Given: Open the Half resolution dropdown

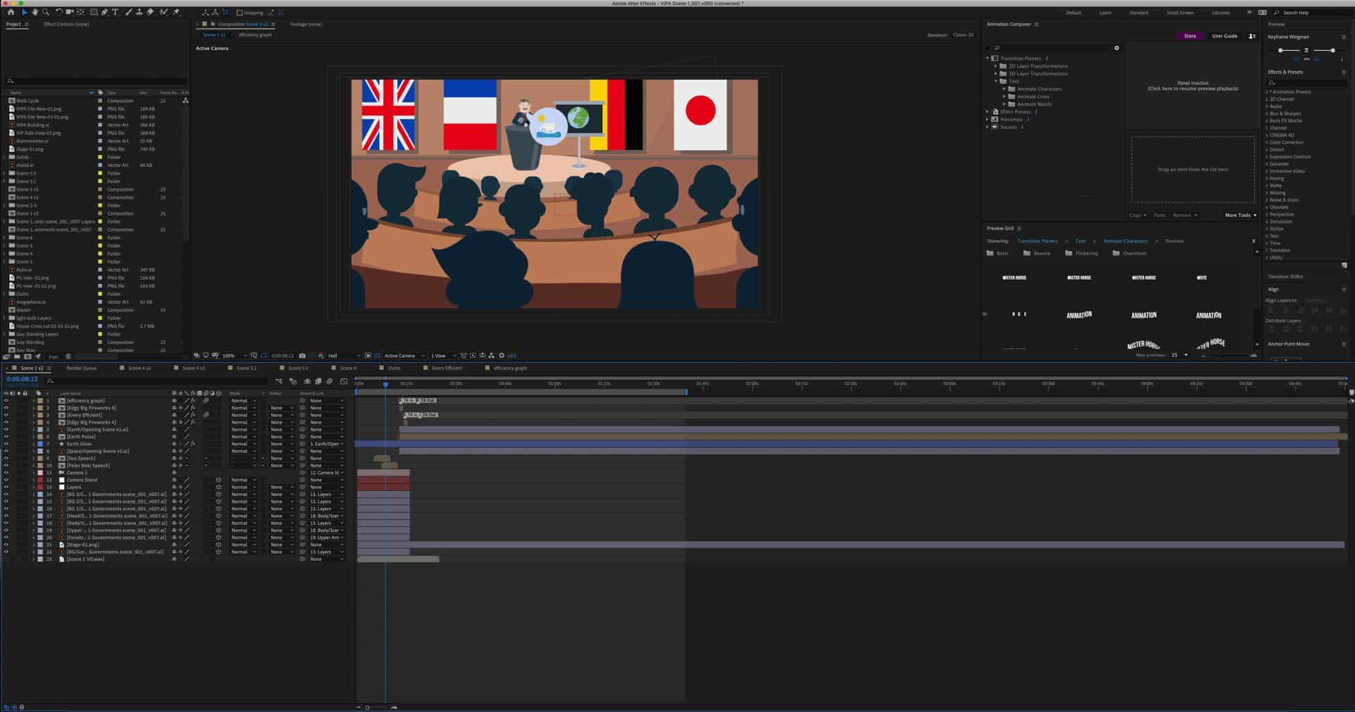Looking at the screenshot, I should (x=342, y=356).
